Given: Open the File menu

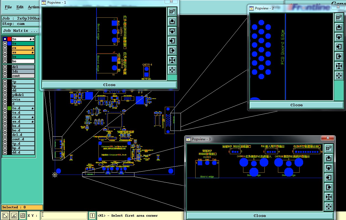Looking at the screenshot, I should (8, 7).
